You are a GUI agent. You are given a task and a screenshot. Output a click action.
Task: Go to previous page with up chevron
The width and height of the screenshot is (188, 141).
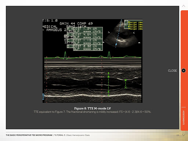(x=184, y=6)
